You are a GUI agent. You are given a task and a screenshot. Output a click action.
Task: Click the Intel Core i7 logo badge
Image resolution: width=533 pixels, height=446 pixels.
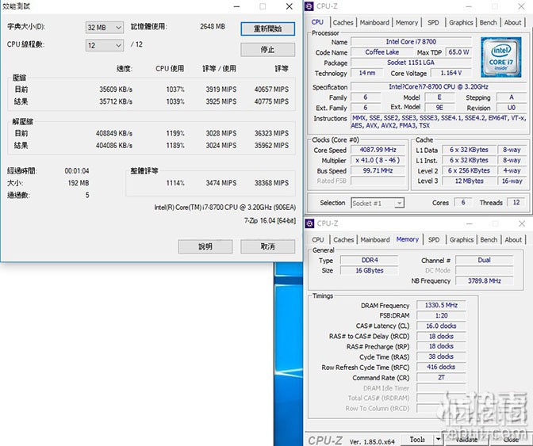point(500,57)
